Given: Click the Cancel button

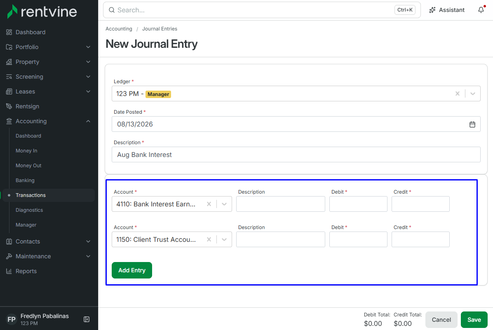Looking at the screenshot, I should (x=441, y=320).
